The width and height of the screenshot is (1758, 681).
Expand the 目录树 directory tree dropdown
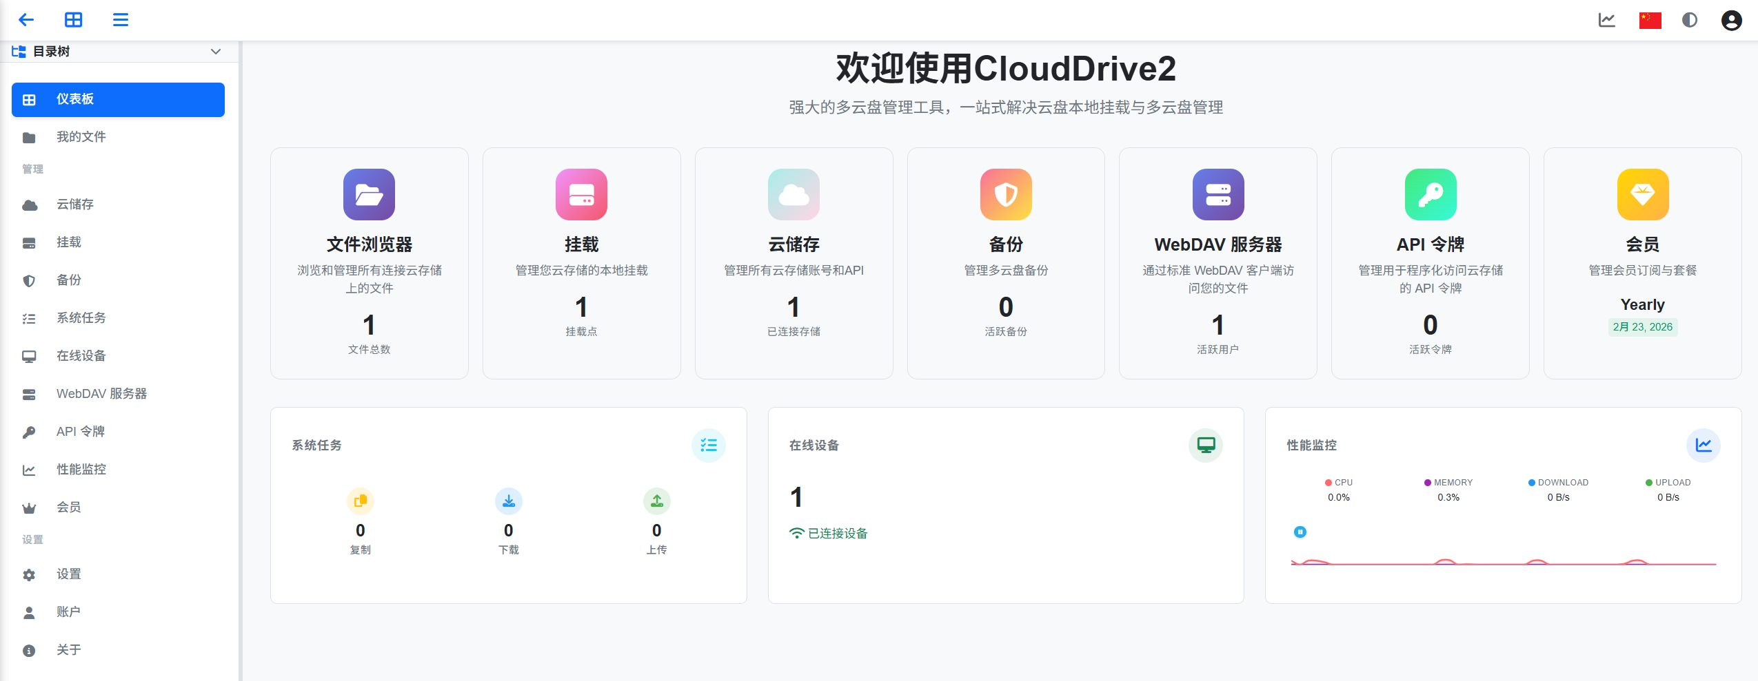[x=215, y=52]
